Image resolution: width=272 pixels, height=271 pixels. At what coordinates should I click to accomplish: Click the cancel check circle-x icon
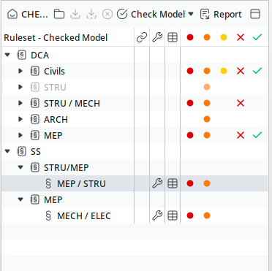(107, 15)
